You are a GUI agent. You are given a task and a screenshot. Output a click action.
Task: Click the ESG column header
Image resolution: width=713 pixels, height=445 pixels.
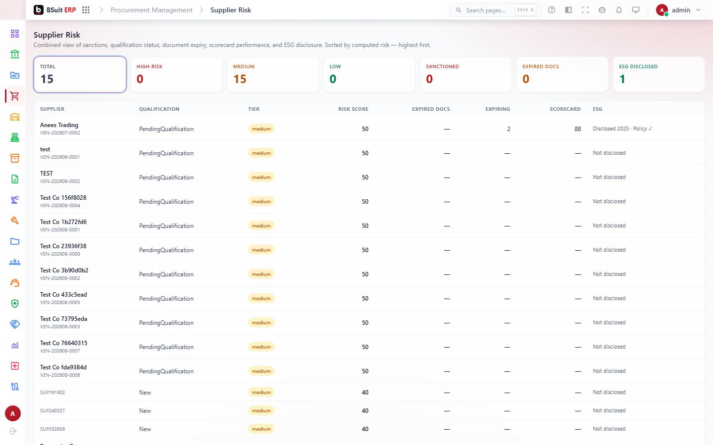point(598,109)
